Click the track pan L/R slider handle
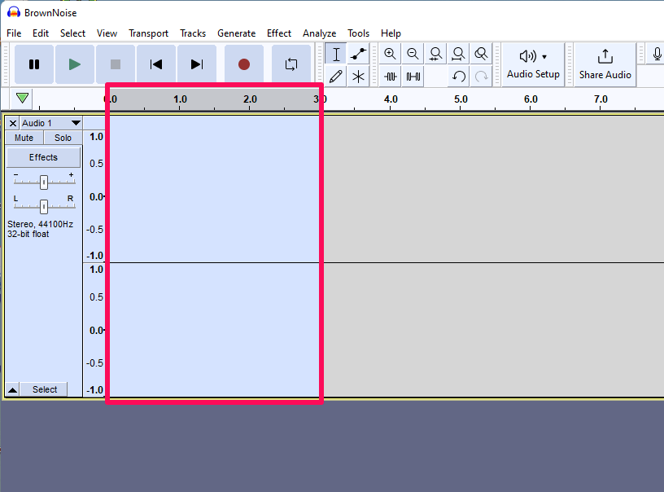The image size is (664, 492). [x=44, y=207]
